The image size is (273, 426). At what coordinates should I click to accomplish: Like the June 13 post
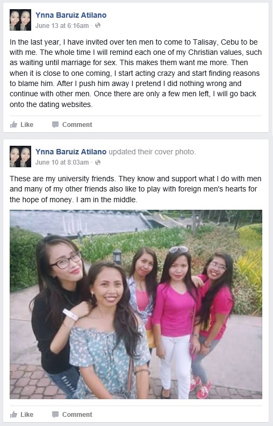(x=21, y=125)
